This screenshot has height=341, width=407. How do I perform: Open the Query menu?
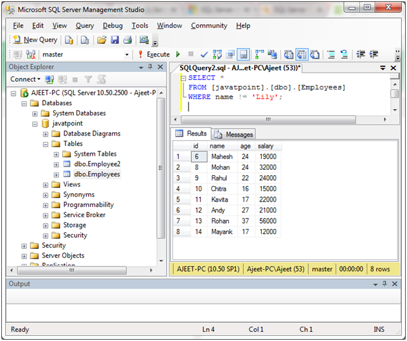coord(85,26)
